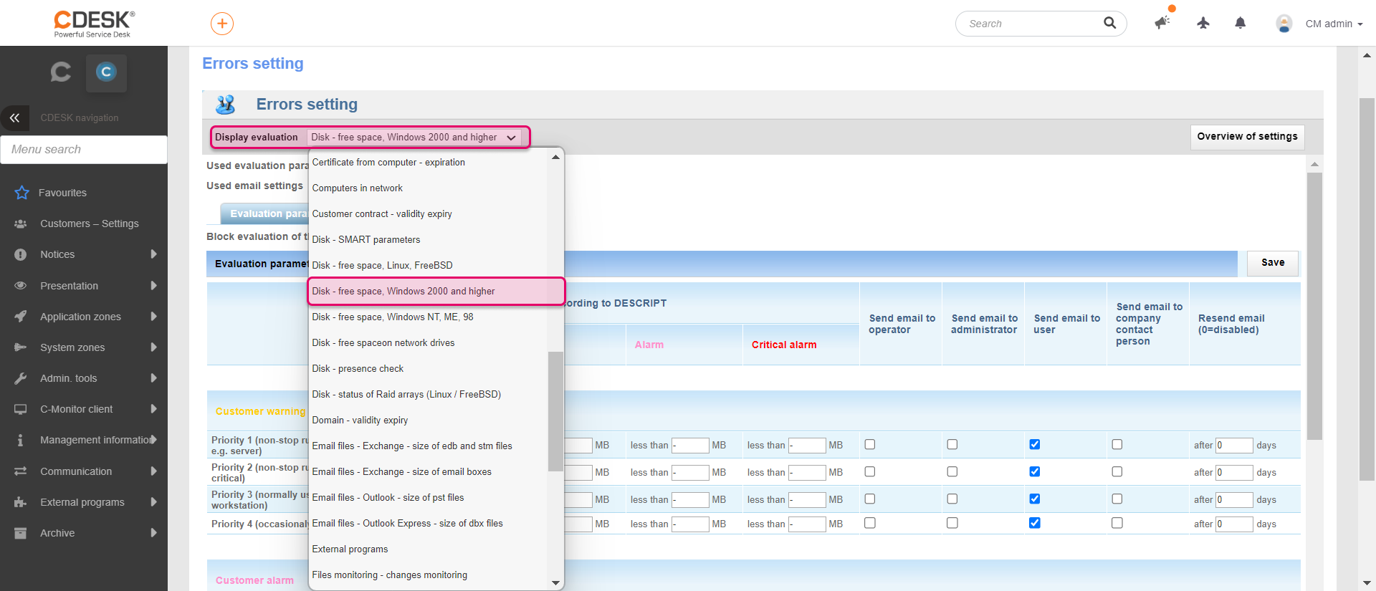Toggle Priority 1 send email to company contact

pyautogui.click(x=1117, y=444)
